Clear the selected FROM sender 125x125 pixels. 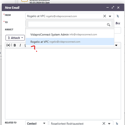pyautogui.click(x=105, y=16)
